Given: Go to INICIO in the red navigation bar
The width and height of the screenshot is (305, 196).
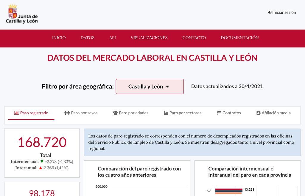Looking at the screenshot, I should pyautogui.click(x=59, y=38).
